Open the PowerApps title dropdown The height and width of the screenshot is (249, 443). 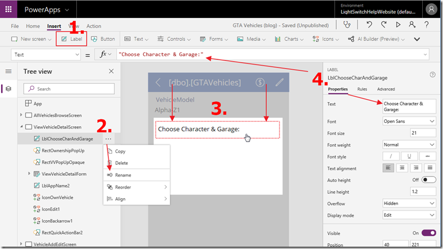click(x=47, y=10)
